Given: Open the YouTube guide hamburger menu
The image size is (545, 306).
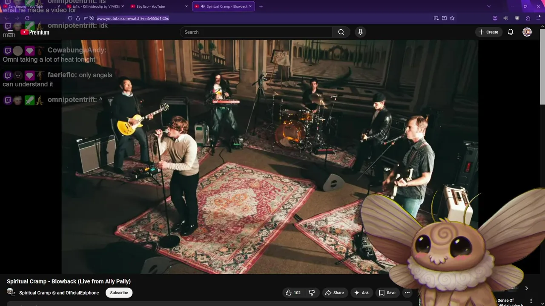Looking at the screenshot, I should point(10,32).
